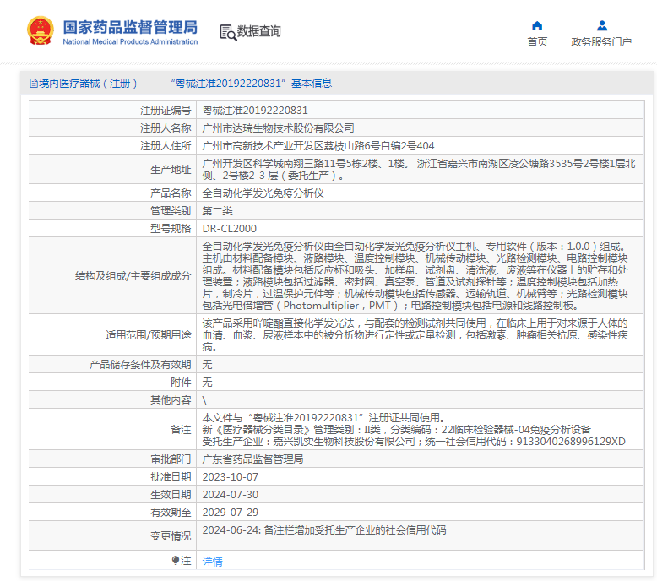The image size is (657, 581).
Task: Click the 结构及组成/主要组成成分 label
Action: click(133, 276)
